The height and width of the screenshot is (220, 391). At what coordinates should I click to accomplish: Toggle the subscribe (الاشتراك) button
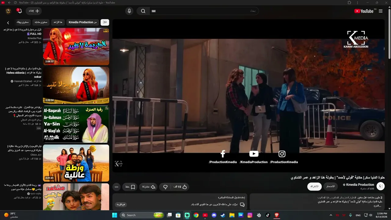pyautogui.click(x=314, y=186)
